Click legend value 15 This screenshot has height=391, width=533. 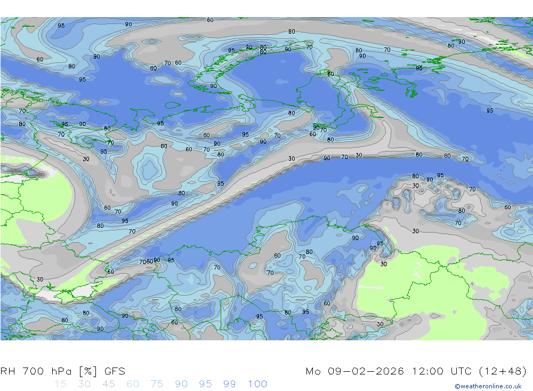[61, 384]
